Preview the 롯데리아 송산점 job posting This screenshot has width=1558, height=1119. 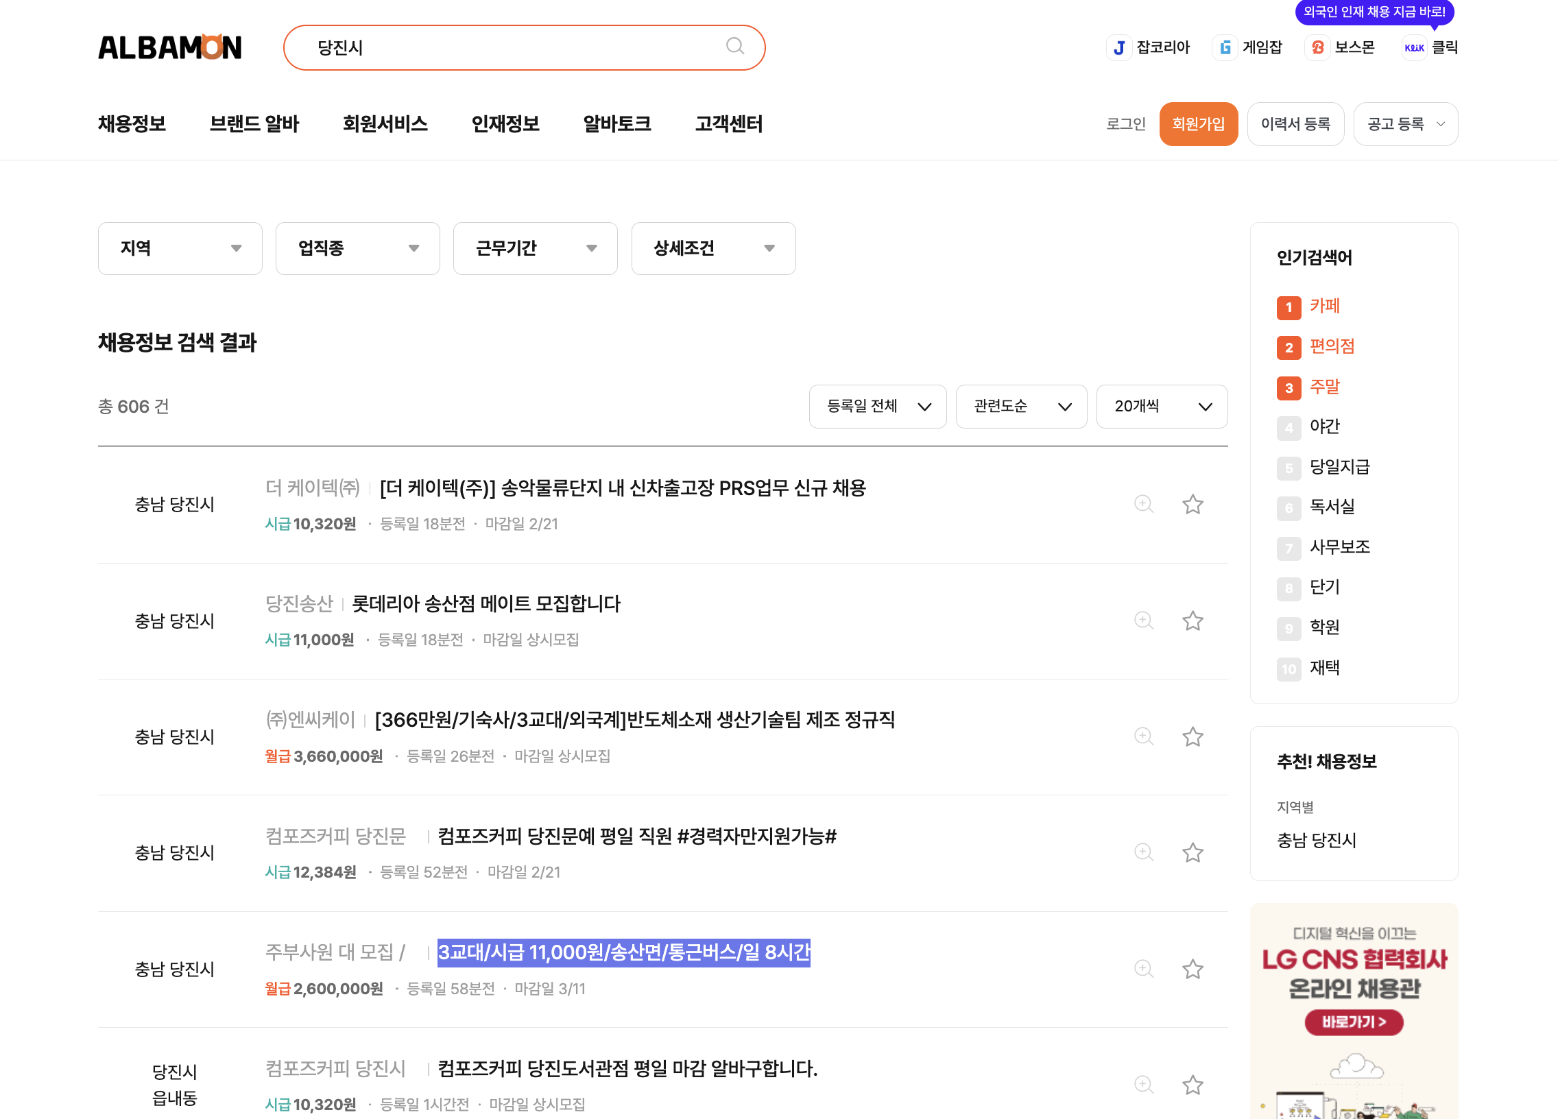click(x=1143, y=621)
